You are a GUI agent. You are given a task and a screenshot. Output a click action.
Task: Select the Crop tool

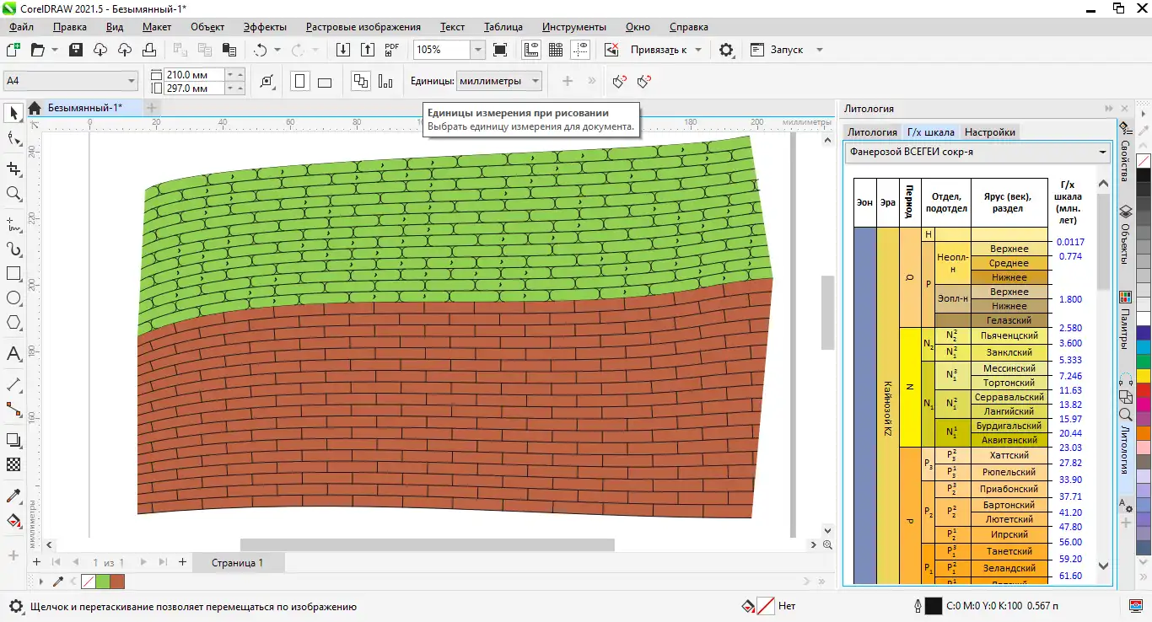[13, 169]
